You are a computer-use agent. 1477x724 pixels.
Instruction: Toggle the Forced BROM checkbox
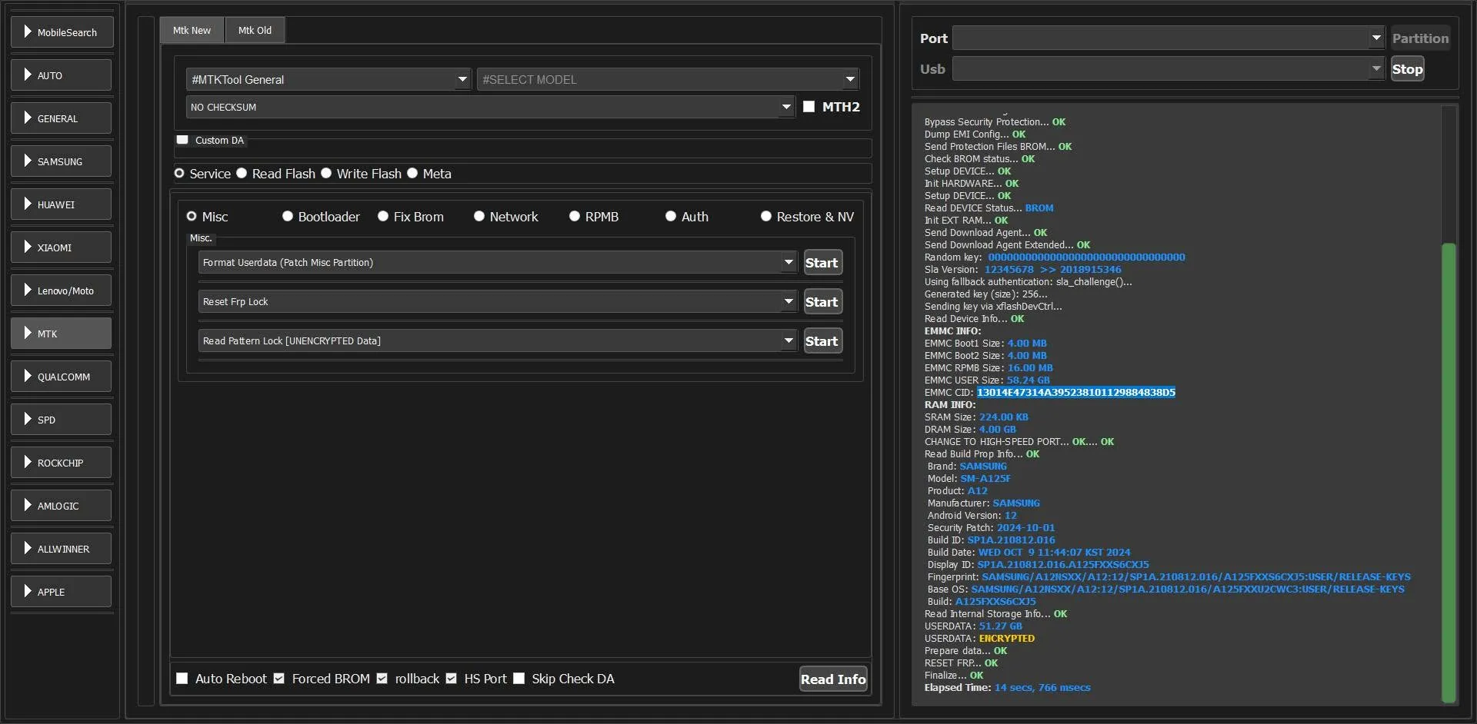click(279, 679)
